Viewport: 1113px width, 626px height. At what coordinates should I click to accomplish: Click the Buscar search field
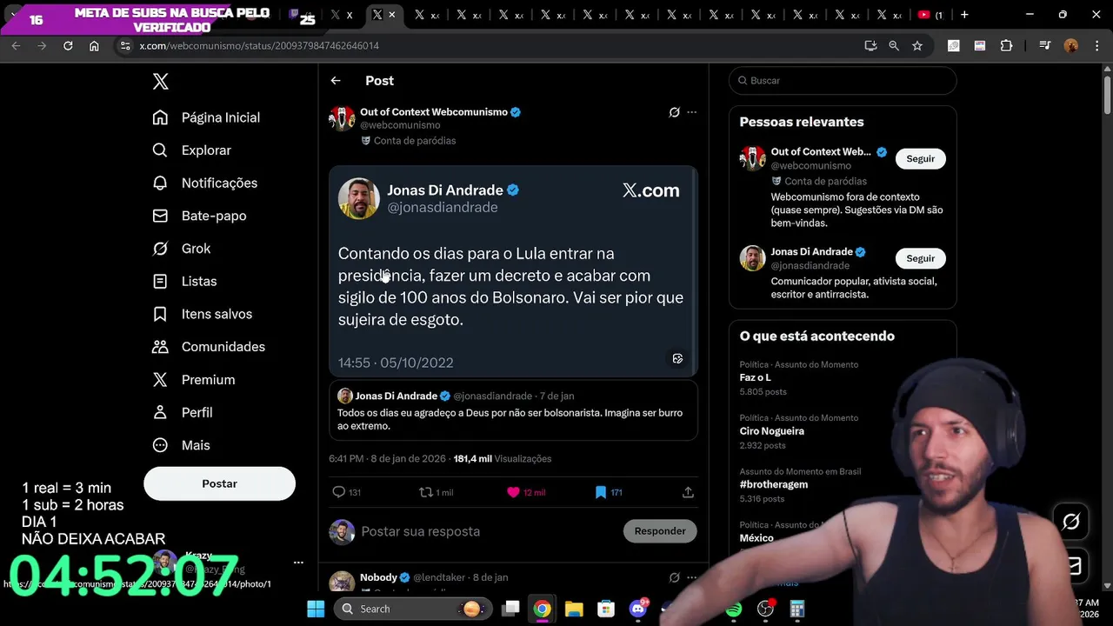coord(843,81)
